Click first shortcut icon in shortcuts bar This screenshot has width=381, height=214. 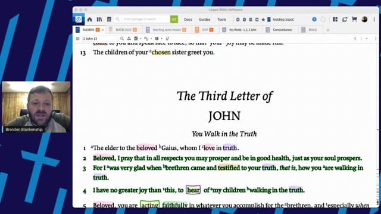click(x=238, y=20)
